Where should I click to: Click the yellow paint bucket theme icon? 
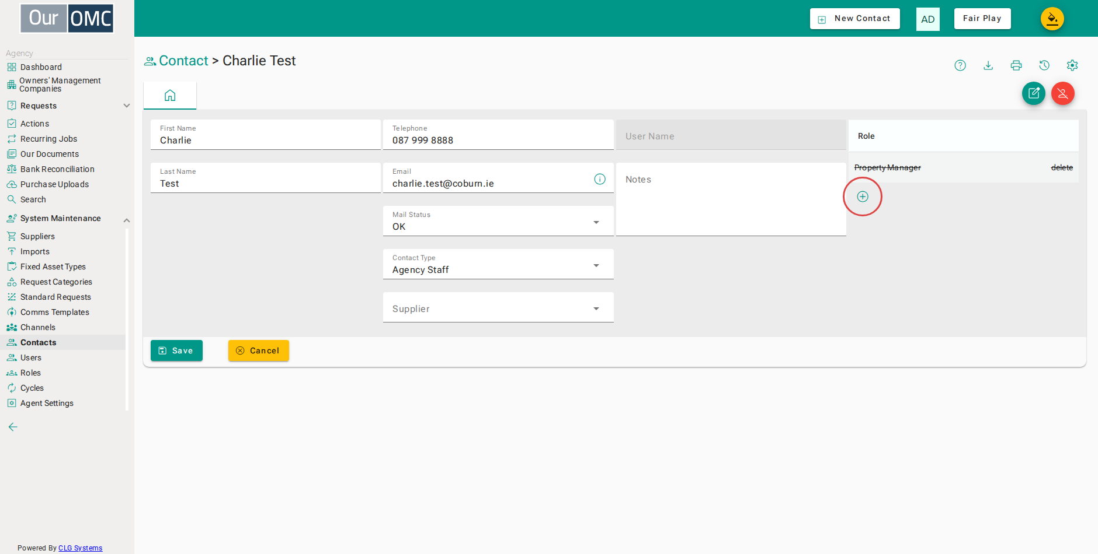click(1052, 19)
